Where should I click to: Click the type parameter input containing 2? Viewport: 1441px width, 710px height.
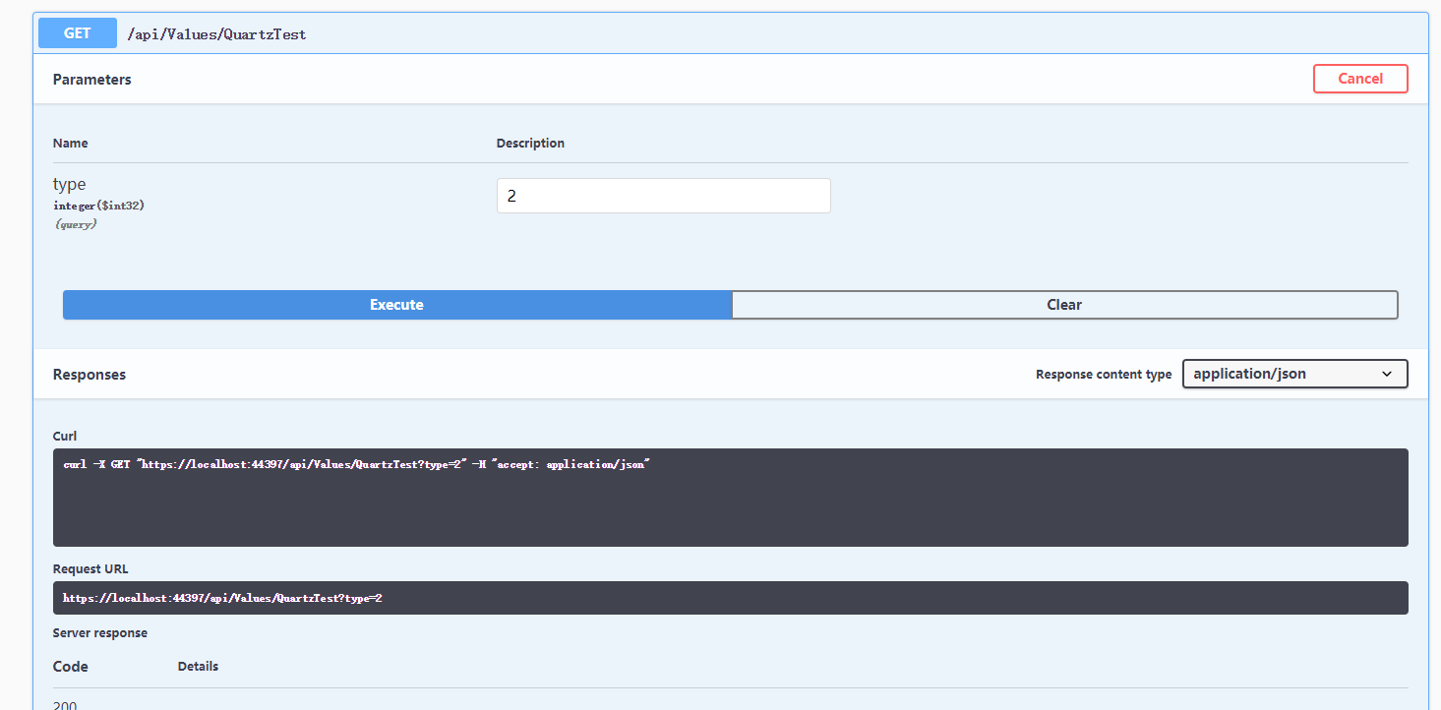pos(663,195)
